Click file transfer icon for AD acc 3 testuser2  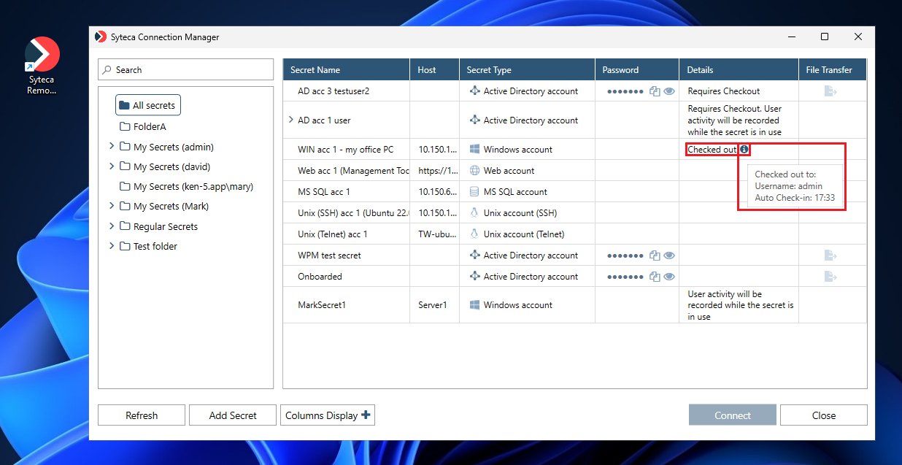[830, 91]
